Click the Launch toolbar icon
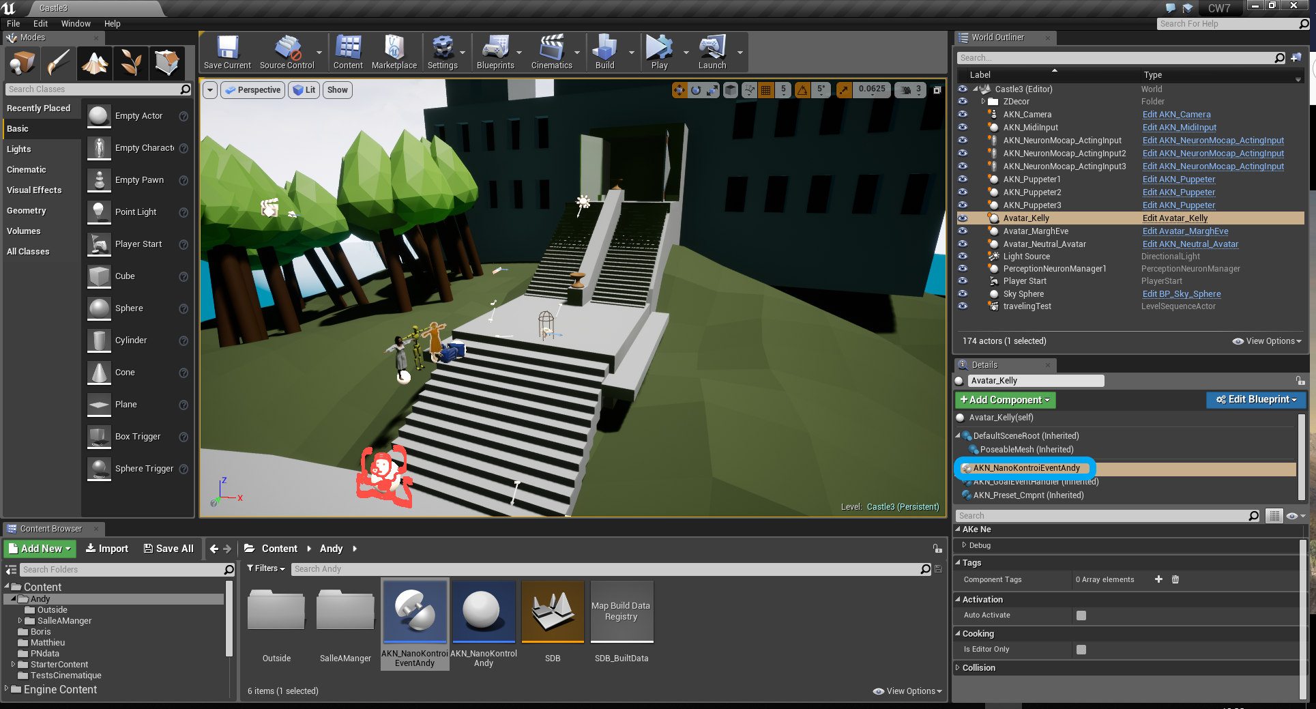 712,53
